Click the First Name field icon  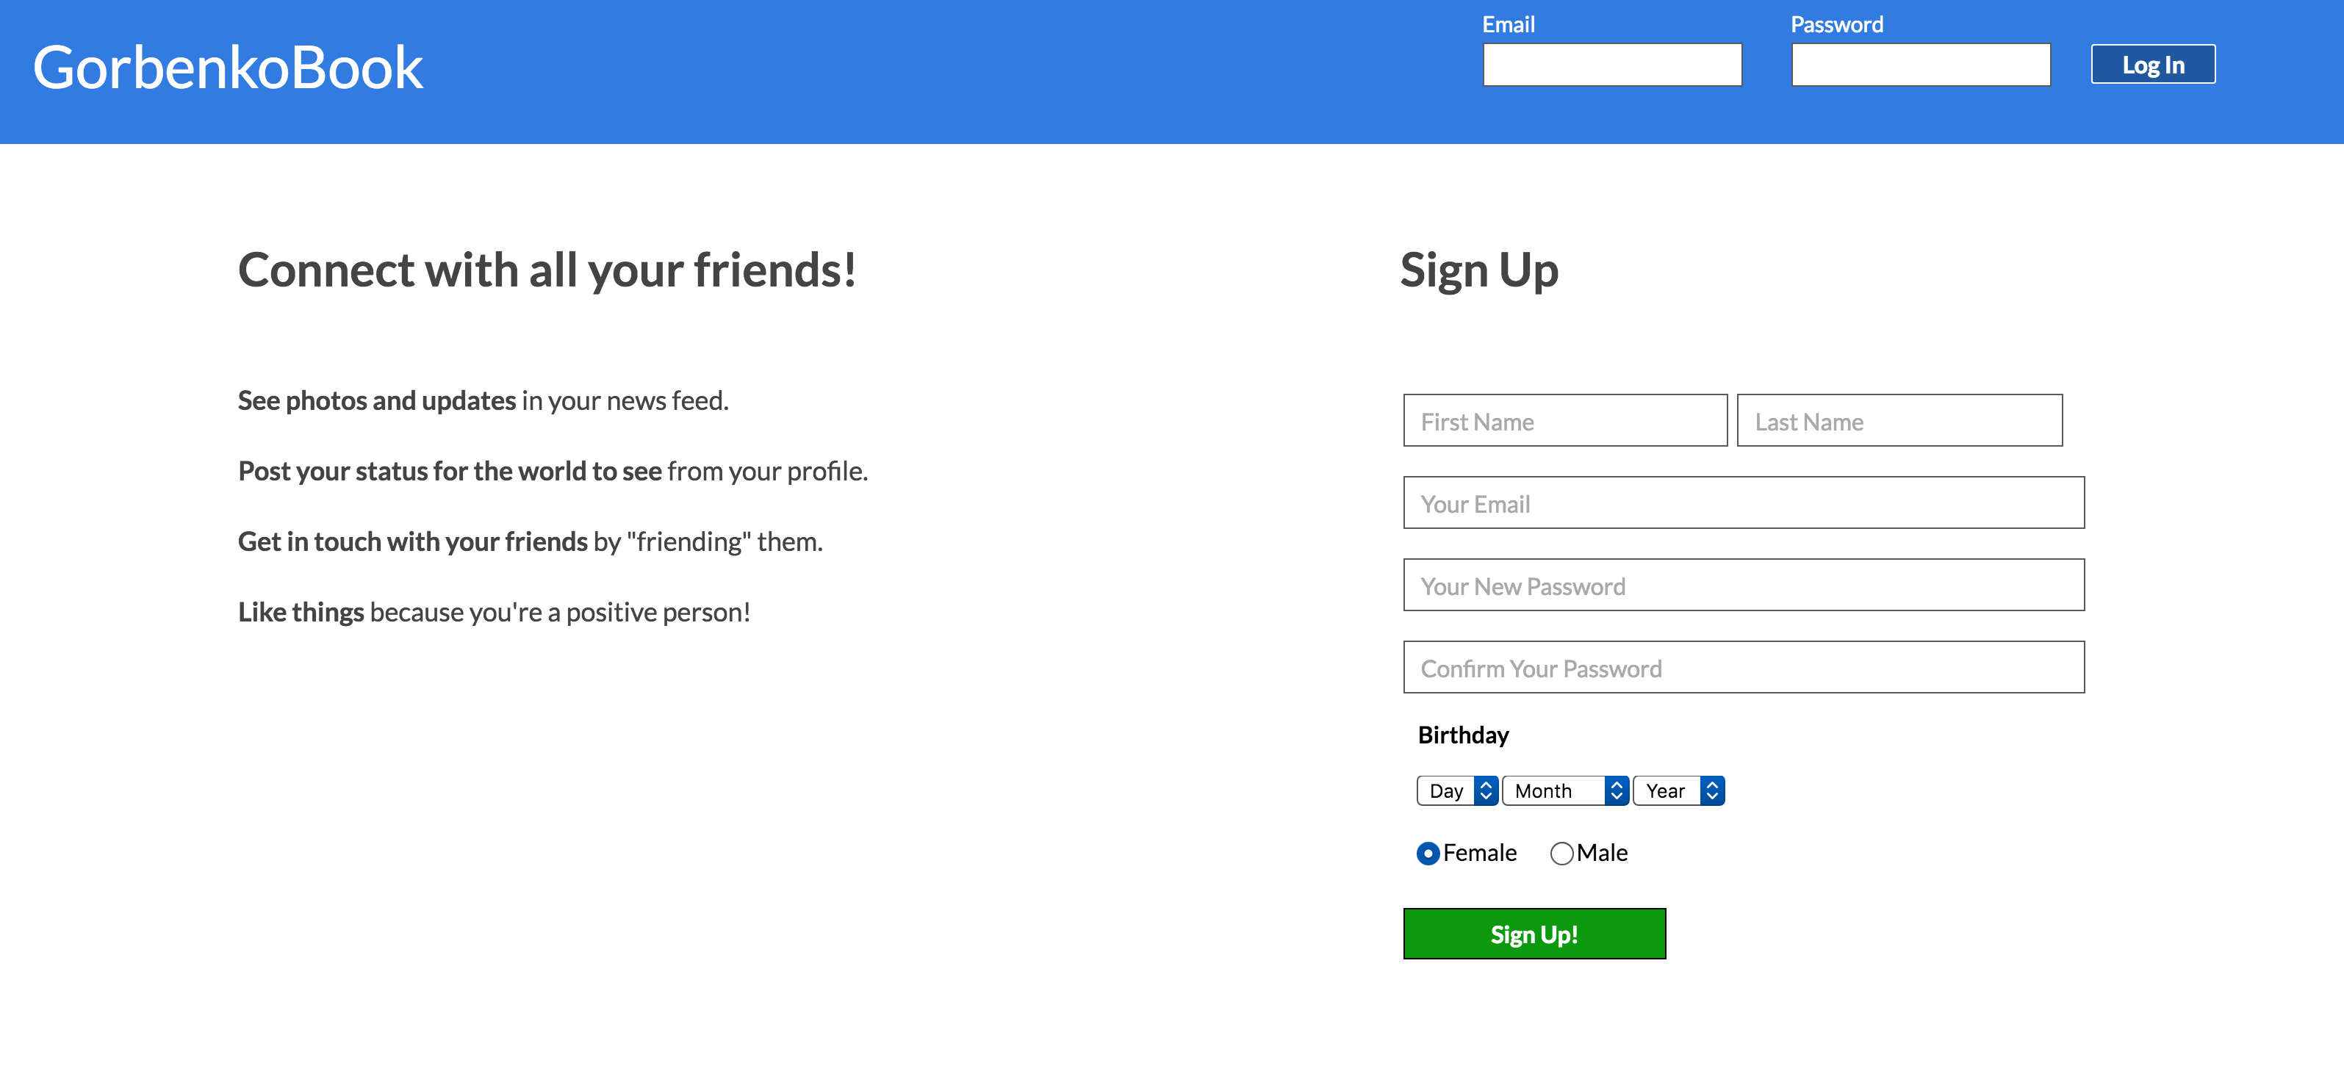tap(1564, 421)
